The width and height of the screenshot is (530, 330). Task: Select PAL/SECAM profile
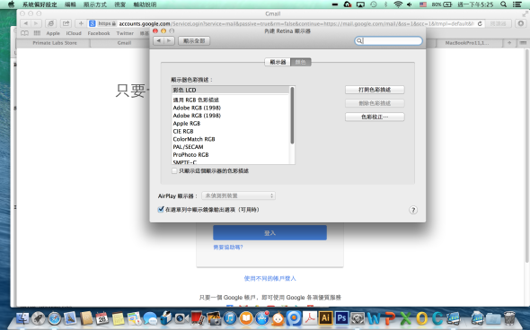coord(231,147)
